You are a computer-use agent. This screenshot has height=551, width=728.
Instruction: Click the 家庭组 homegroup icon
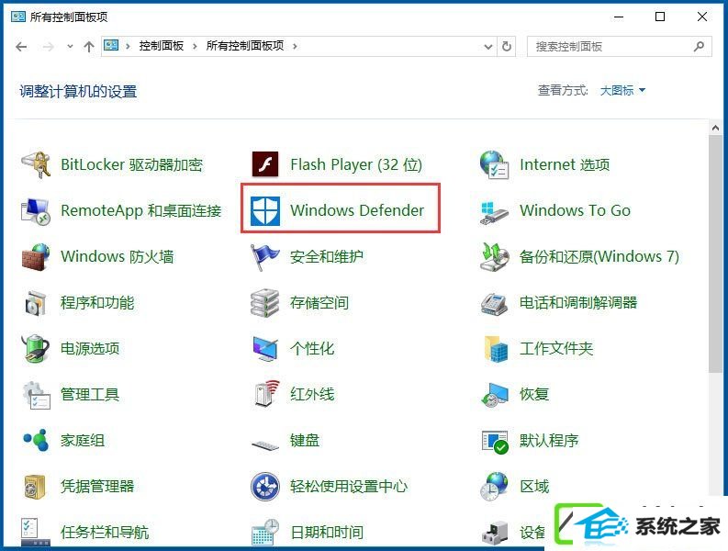point(36,440)
